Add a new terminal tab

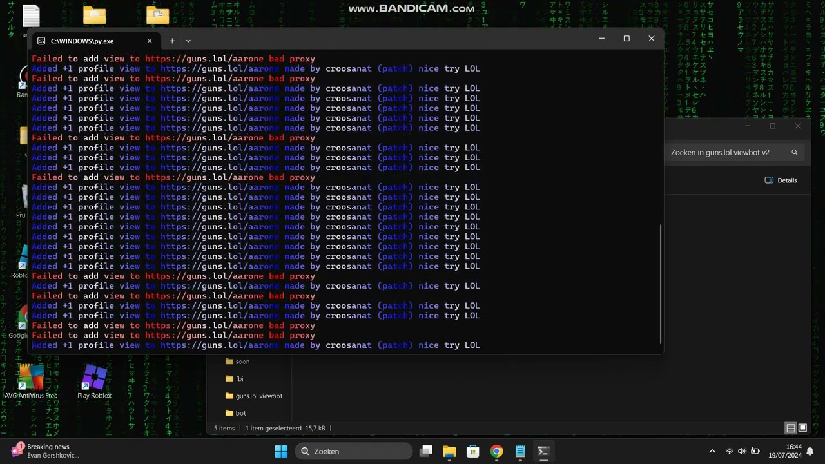point(172,41)
